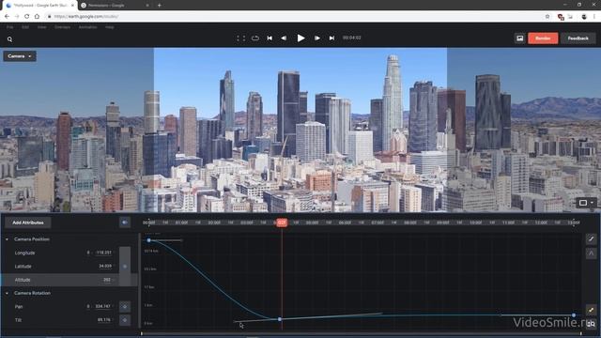This screenshot has width=601, height=338.
Task: Step forward one frame
Action: tap(317, 38)
